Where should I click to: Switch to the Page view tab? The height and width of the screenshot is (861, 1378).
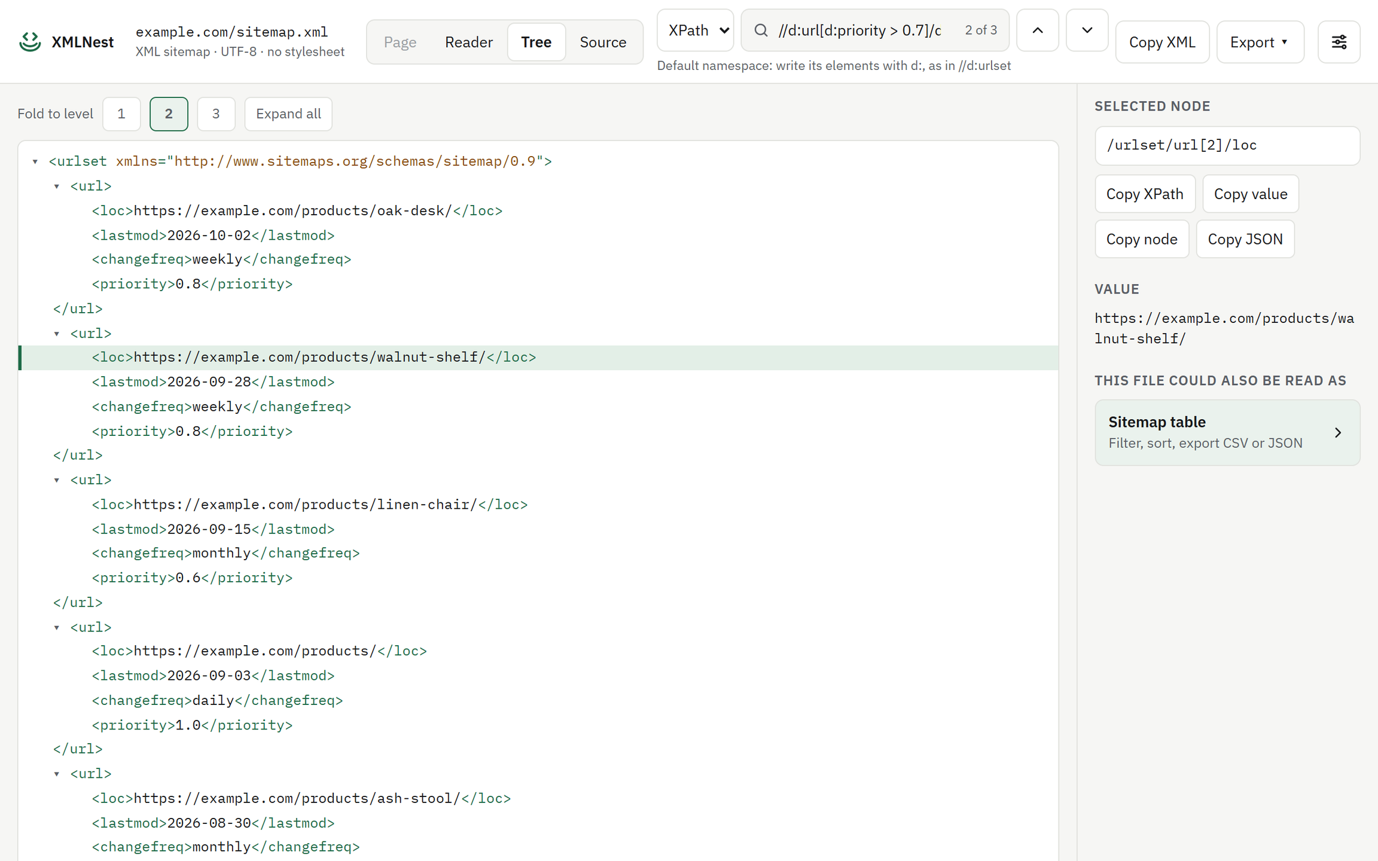400,42
